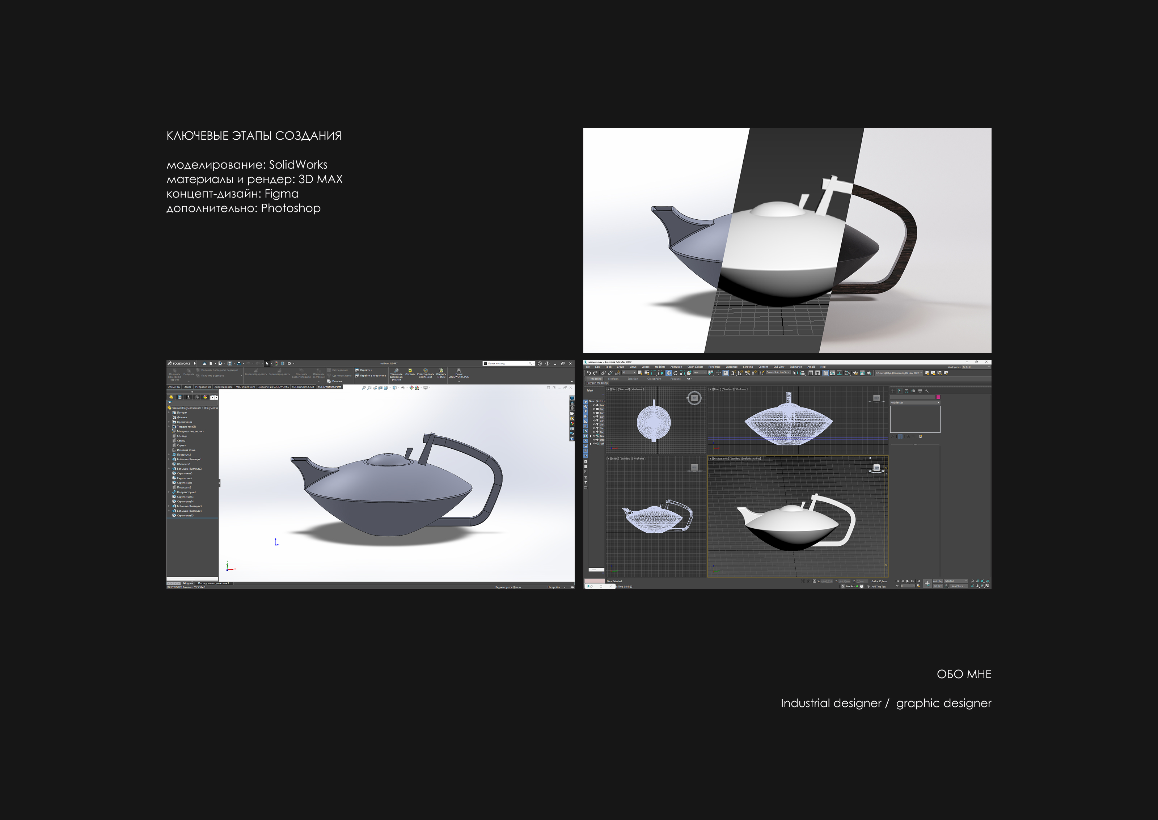The width and height of the screenshot is (1158, 820).
Task: Click the Rotate tool in 3ds Max toolbar
Action: click(x=675, y=373)
